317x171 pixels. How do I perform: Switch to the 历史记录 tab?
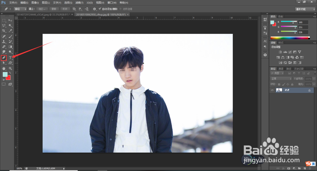click(x=299, y=69)
